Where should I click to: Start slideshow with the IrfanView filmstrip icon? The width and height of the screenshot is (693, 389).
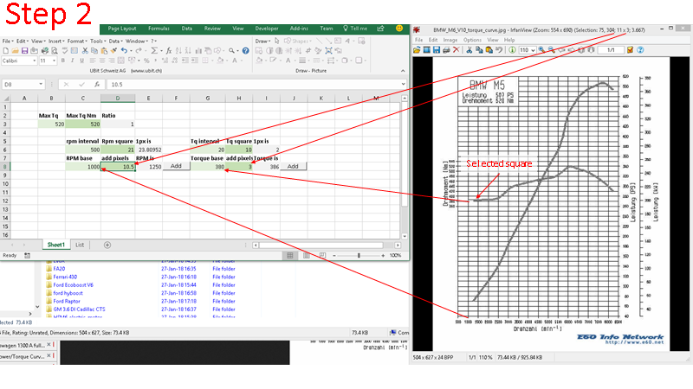426,50
